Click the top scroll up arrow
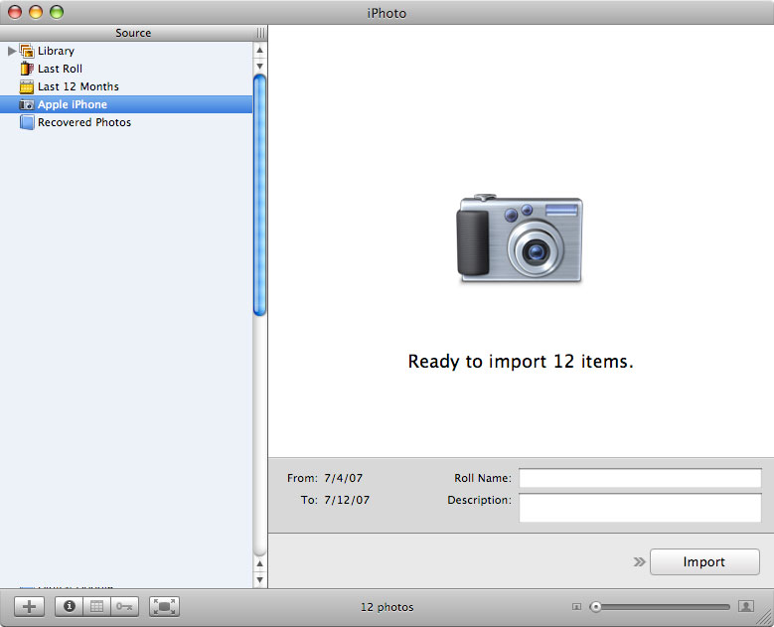This screenshot has height=627, width=774. click(x=259, y=50)
